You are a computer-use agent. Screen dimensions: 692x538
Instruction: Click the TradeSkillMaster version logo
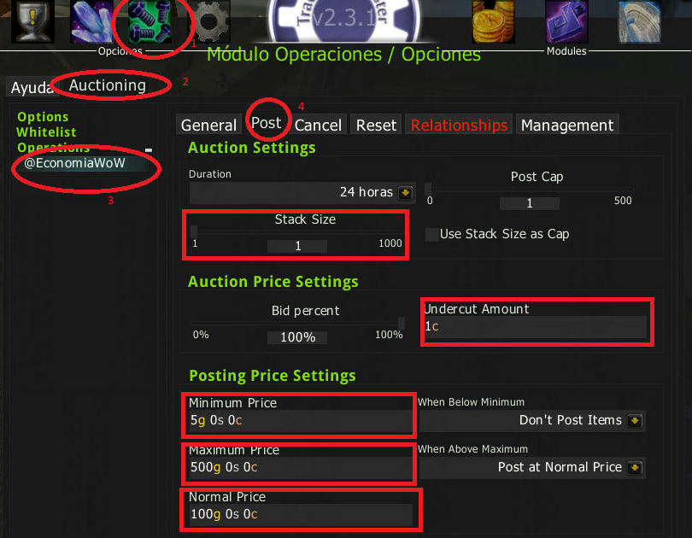tap(343, 20)
